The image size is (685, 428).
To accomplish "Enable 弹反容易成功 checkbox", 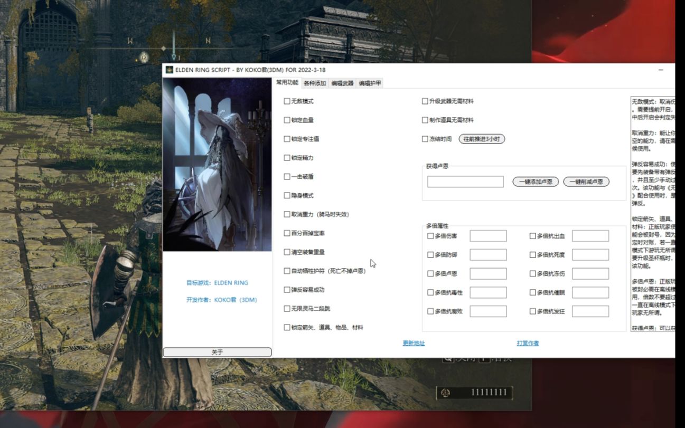I will click(287, 290).
